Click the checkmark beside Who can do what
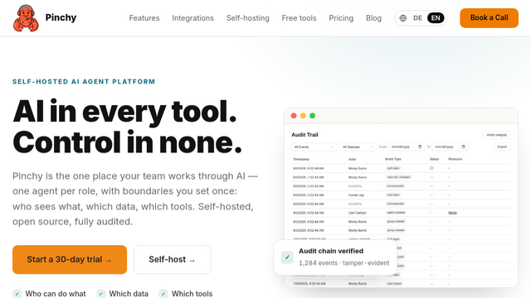The height and width of the screenshot is (298, 531). [17, 294]
